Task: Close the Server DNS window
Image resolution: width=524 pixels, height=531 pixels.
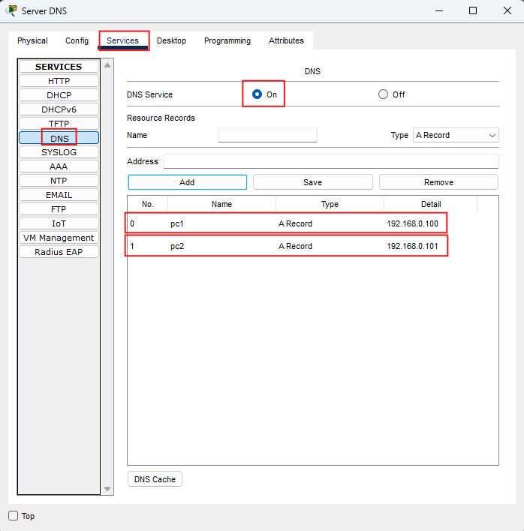Action: click(x=507, y=10)
